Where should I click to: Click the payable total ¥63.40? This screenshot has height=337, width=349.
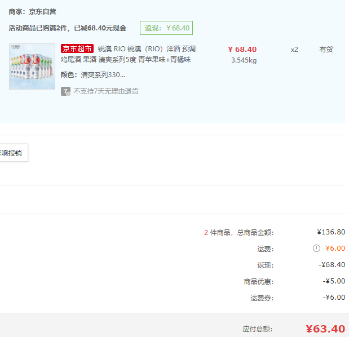pos(325,329)
